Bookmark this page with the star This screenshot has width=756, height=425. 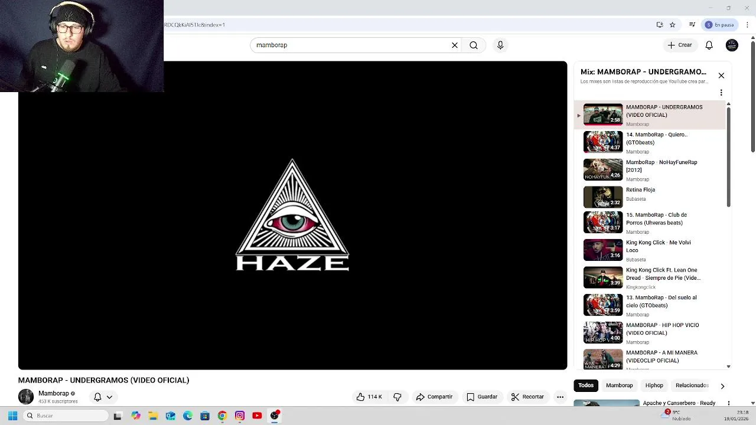[672, 25]
